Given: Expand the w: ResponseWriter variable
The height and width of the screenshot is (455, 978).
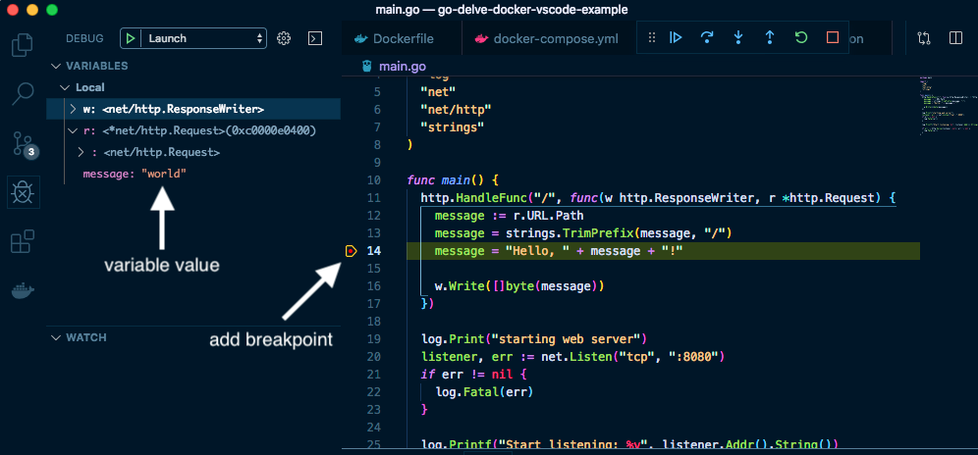Looking at the screenshot, I should coord(73,109).
